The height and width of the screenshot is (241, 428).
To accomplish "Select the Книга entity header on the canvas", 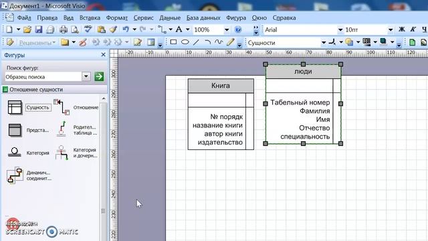I will (x=221, y=86).
